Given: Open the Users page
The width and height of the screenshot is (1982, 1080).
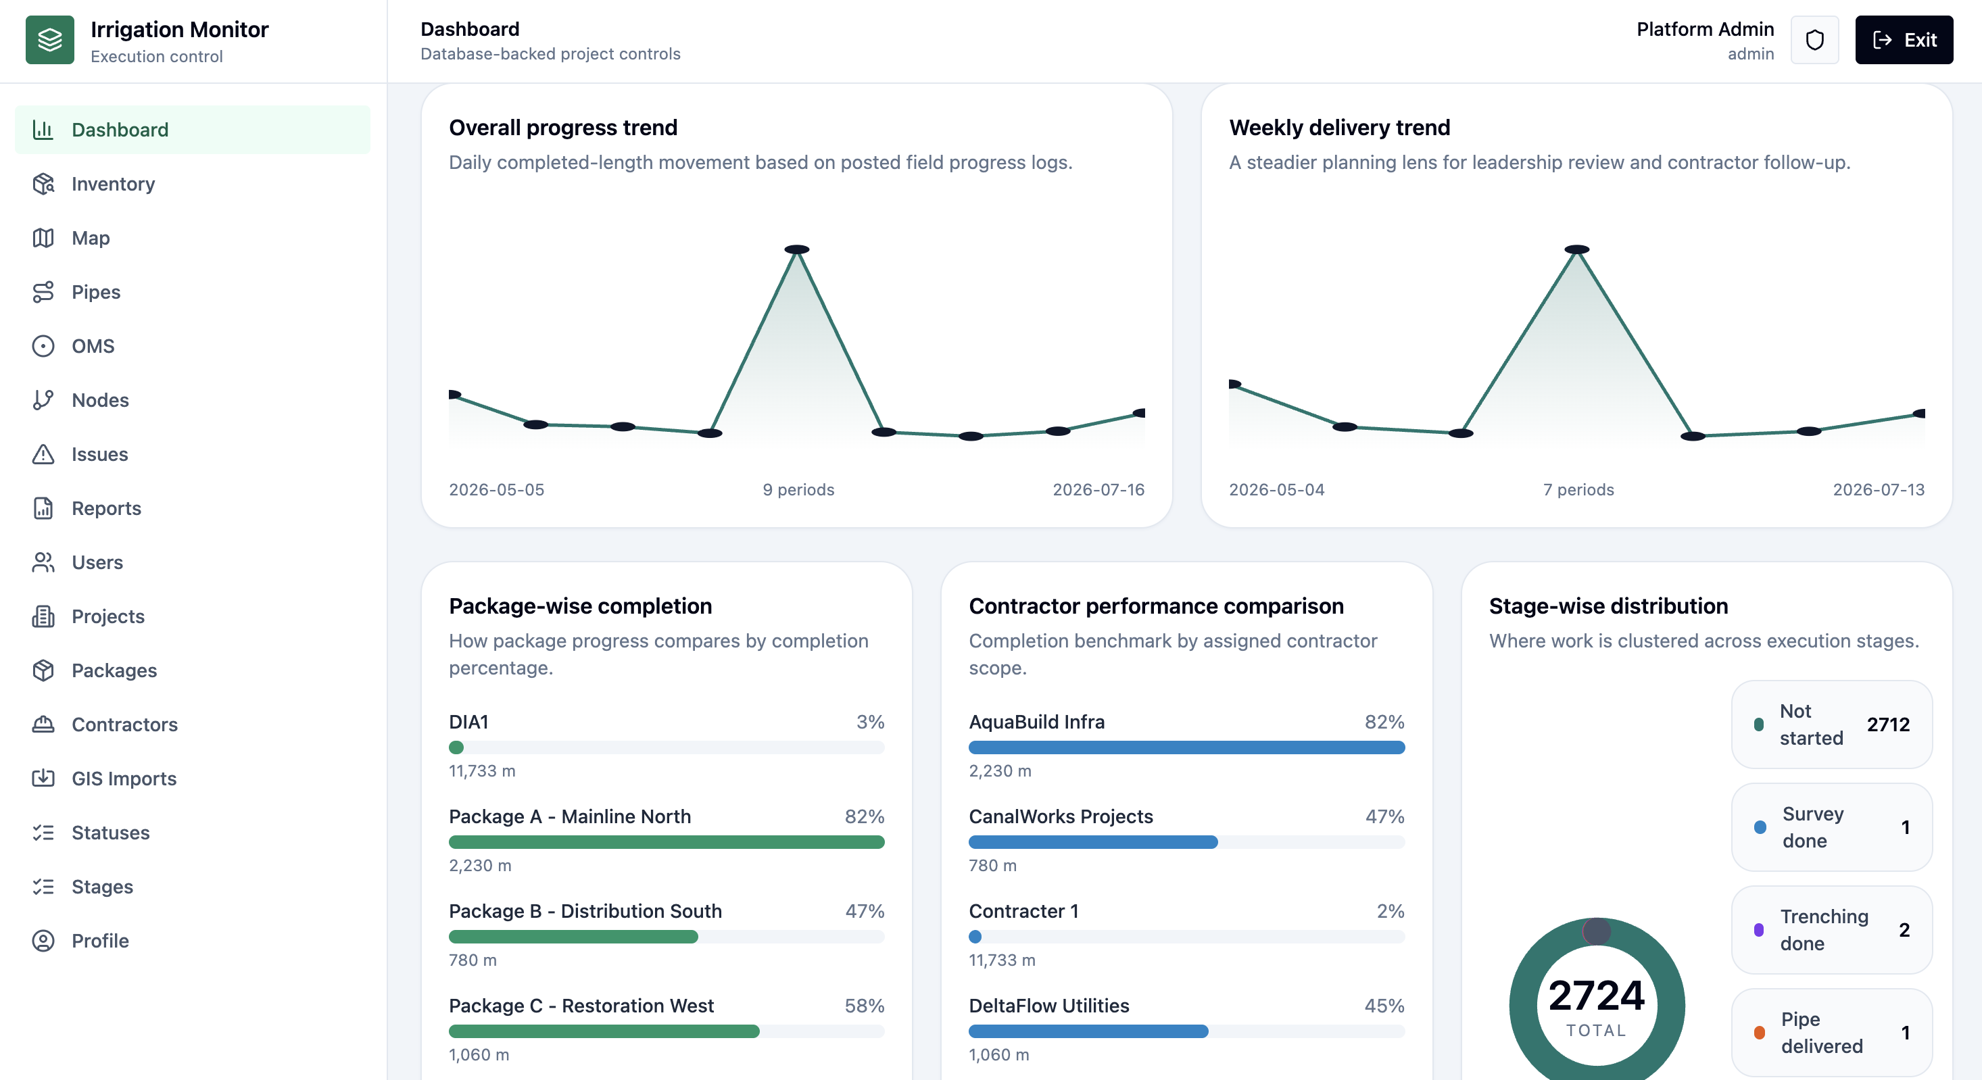Looking at the screenshot, I should [x=193, y=562].
